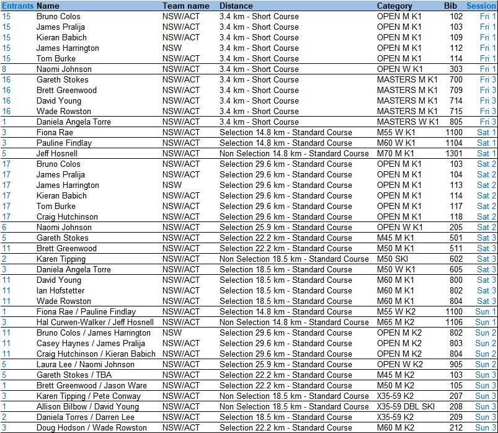Click the name Ian Hofstetter
498x433 pixels.
click(60, 291)
